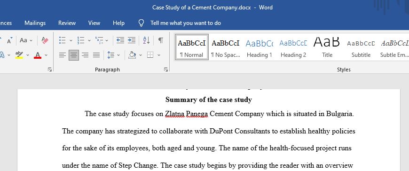
Task: Apply the Normal style
Action: [x=192, y=47]
